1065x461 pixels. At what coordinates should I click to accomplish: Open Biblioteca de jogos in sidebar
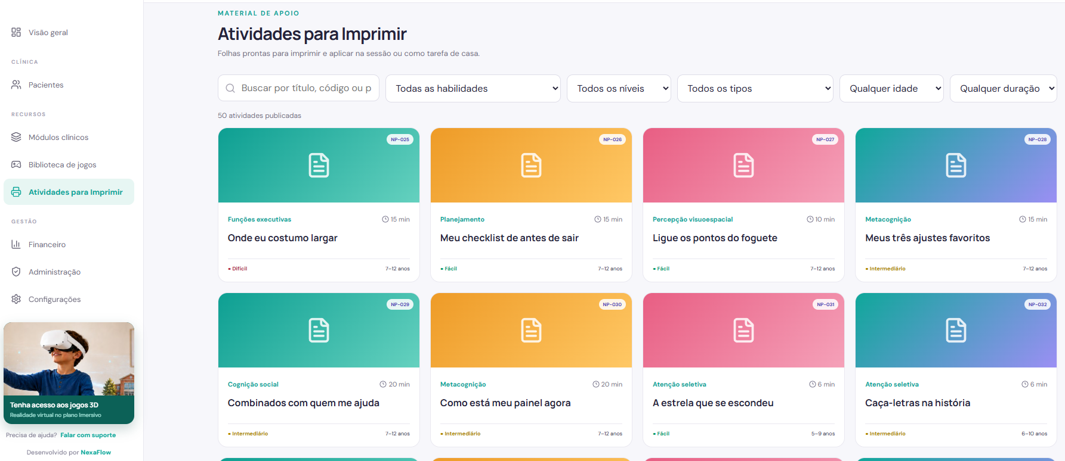69,164
